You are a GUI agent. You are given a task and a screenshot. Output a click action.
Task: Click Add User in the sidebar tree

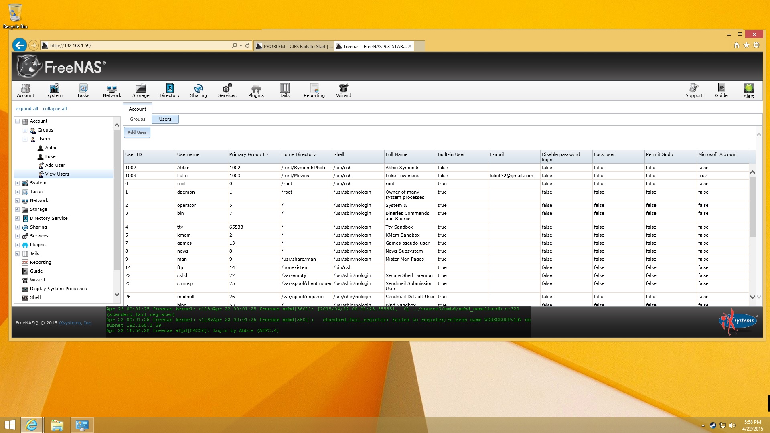click(55, 165)
